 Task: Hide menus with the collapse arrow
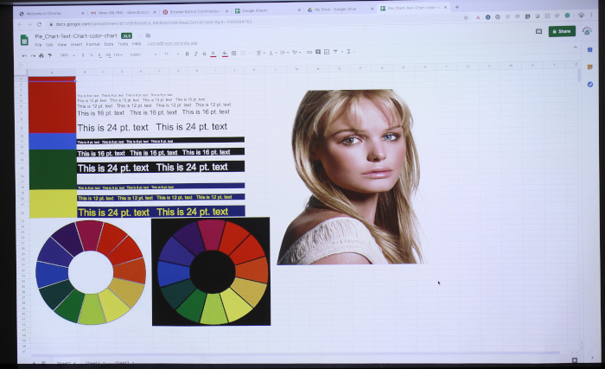click(576, 47)
